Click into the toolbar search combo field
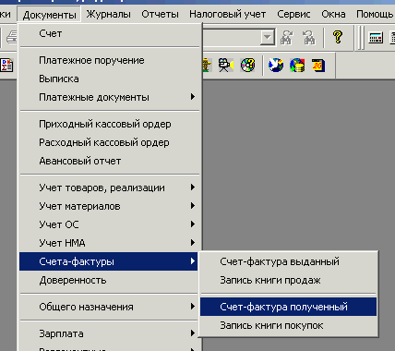 232,38
